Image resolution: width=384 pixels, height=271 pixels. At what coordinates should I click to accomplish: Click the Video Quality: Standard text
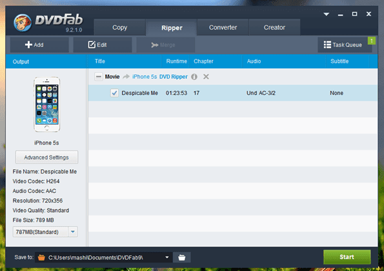tap(41, 210)
